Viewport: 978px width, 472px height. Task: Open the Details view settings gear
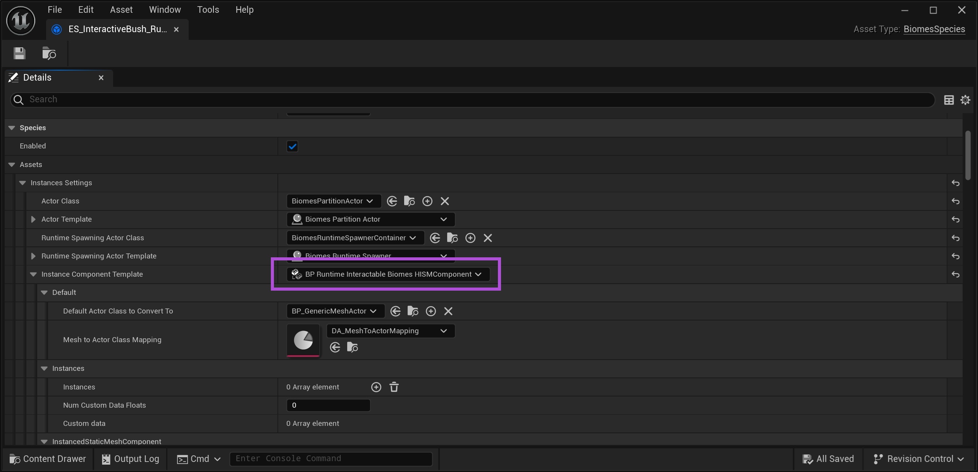[x=965, y=100]
